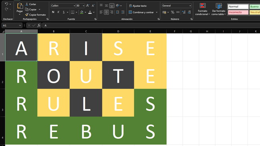This screenshot has height=146, width=260.
Task: Apply font color with the underlined A icon
Action: (90, 12)
